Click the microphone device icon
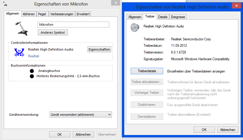This screenshot has height=140, width=243. coord(22,28)
